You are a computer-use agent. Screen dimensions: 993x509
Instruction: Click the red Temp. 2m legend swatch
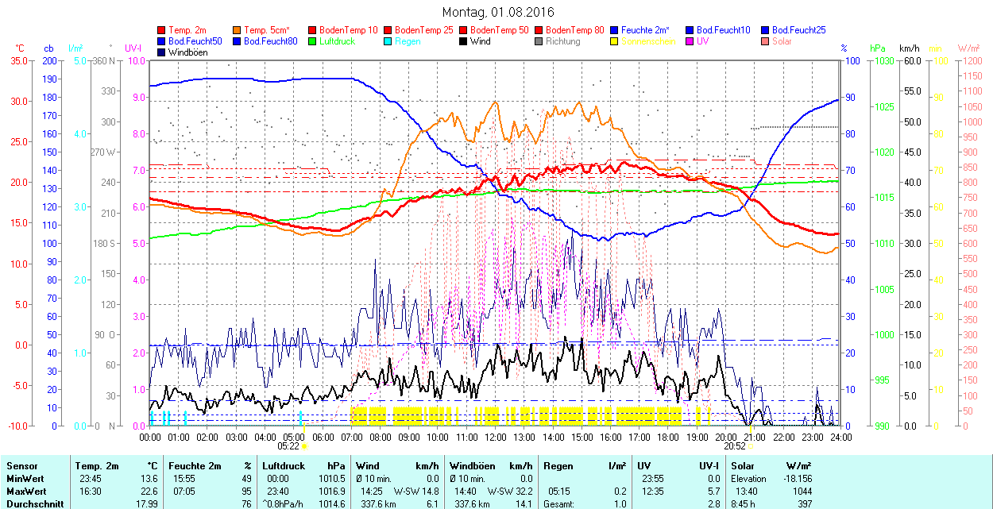[x=162, y=30]
